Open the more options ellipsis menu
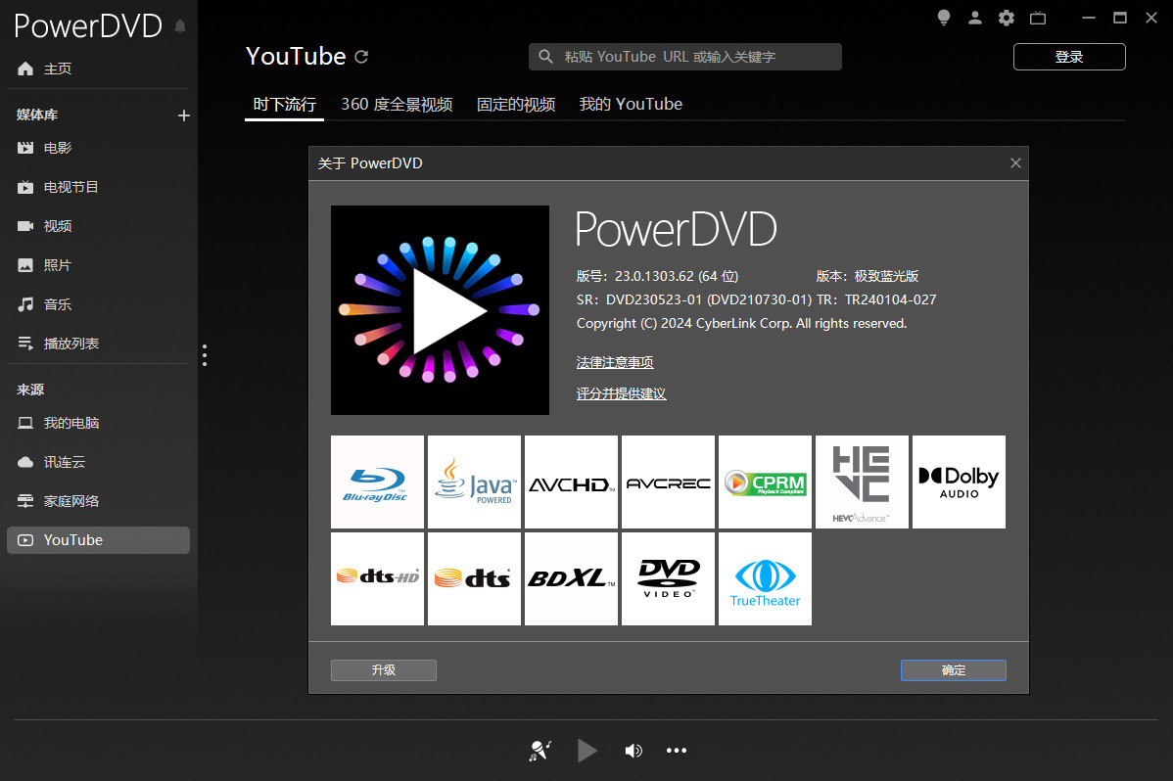The image size is (1173, 781). (677, 751)
